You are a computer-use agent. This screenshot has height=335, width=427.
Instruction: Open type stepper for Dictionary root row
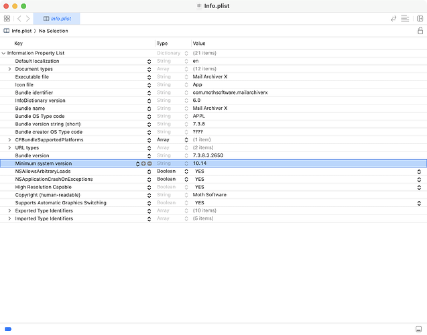(186, 54)
